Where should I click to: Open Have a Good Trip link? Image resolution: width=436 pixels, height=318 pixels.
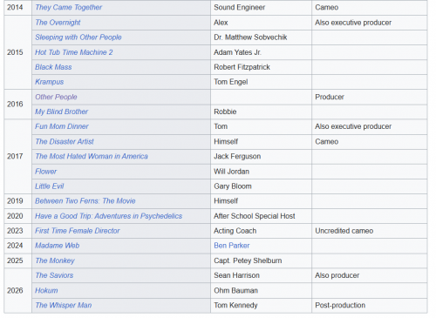pos(108,216)
